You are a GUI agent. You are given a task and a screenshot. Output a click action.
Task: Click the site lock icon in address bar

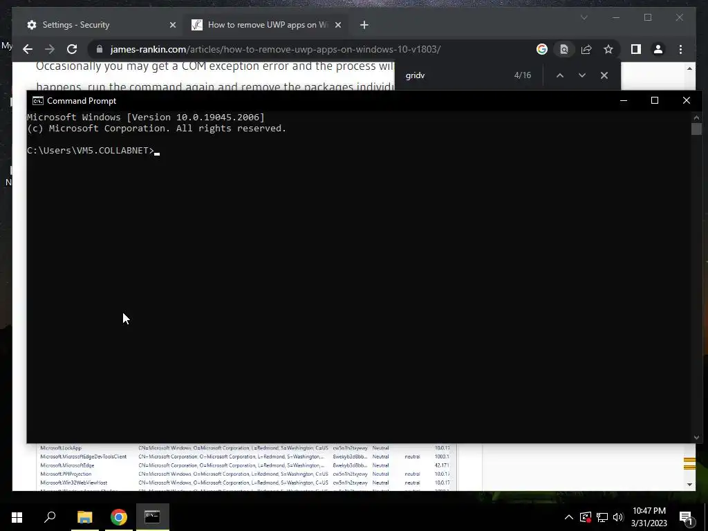(100, 49)
